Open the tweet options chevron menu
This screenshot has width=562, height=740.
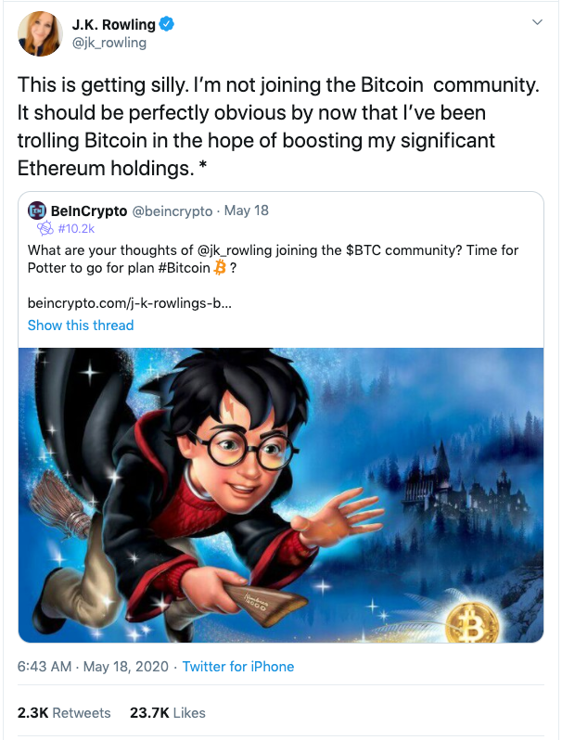point(537,22)
